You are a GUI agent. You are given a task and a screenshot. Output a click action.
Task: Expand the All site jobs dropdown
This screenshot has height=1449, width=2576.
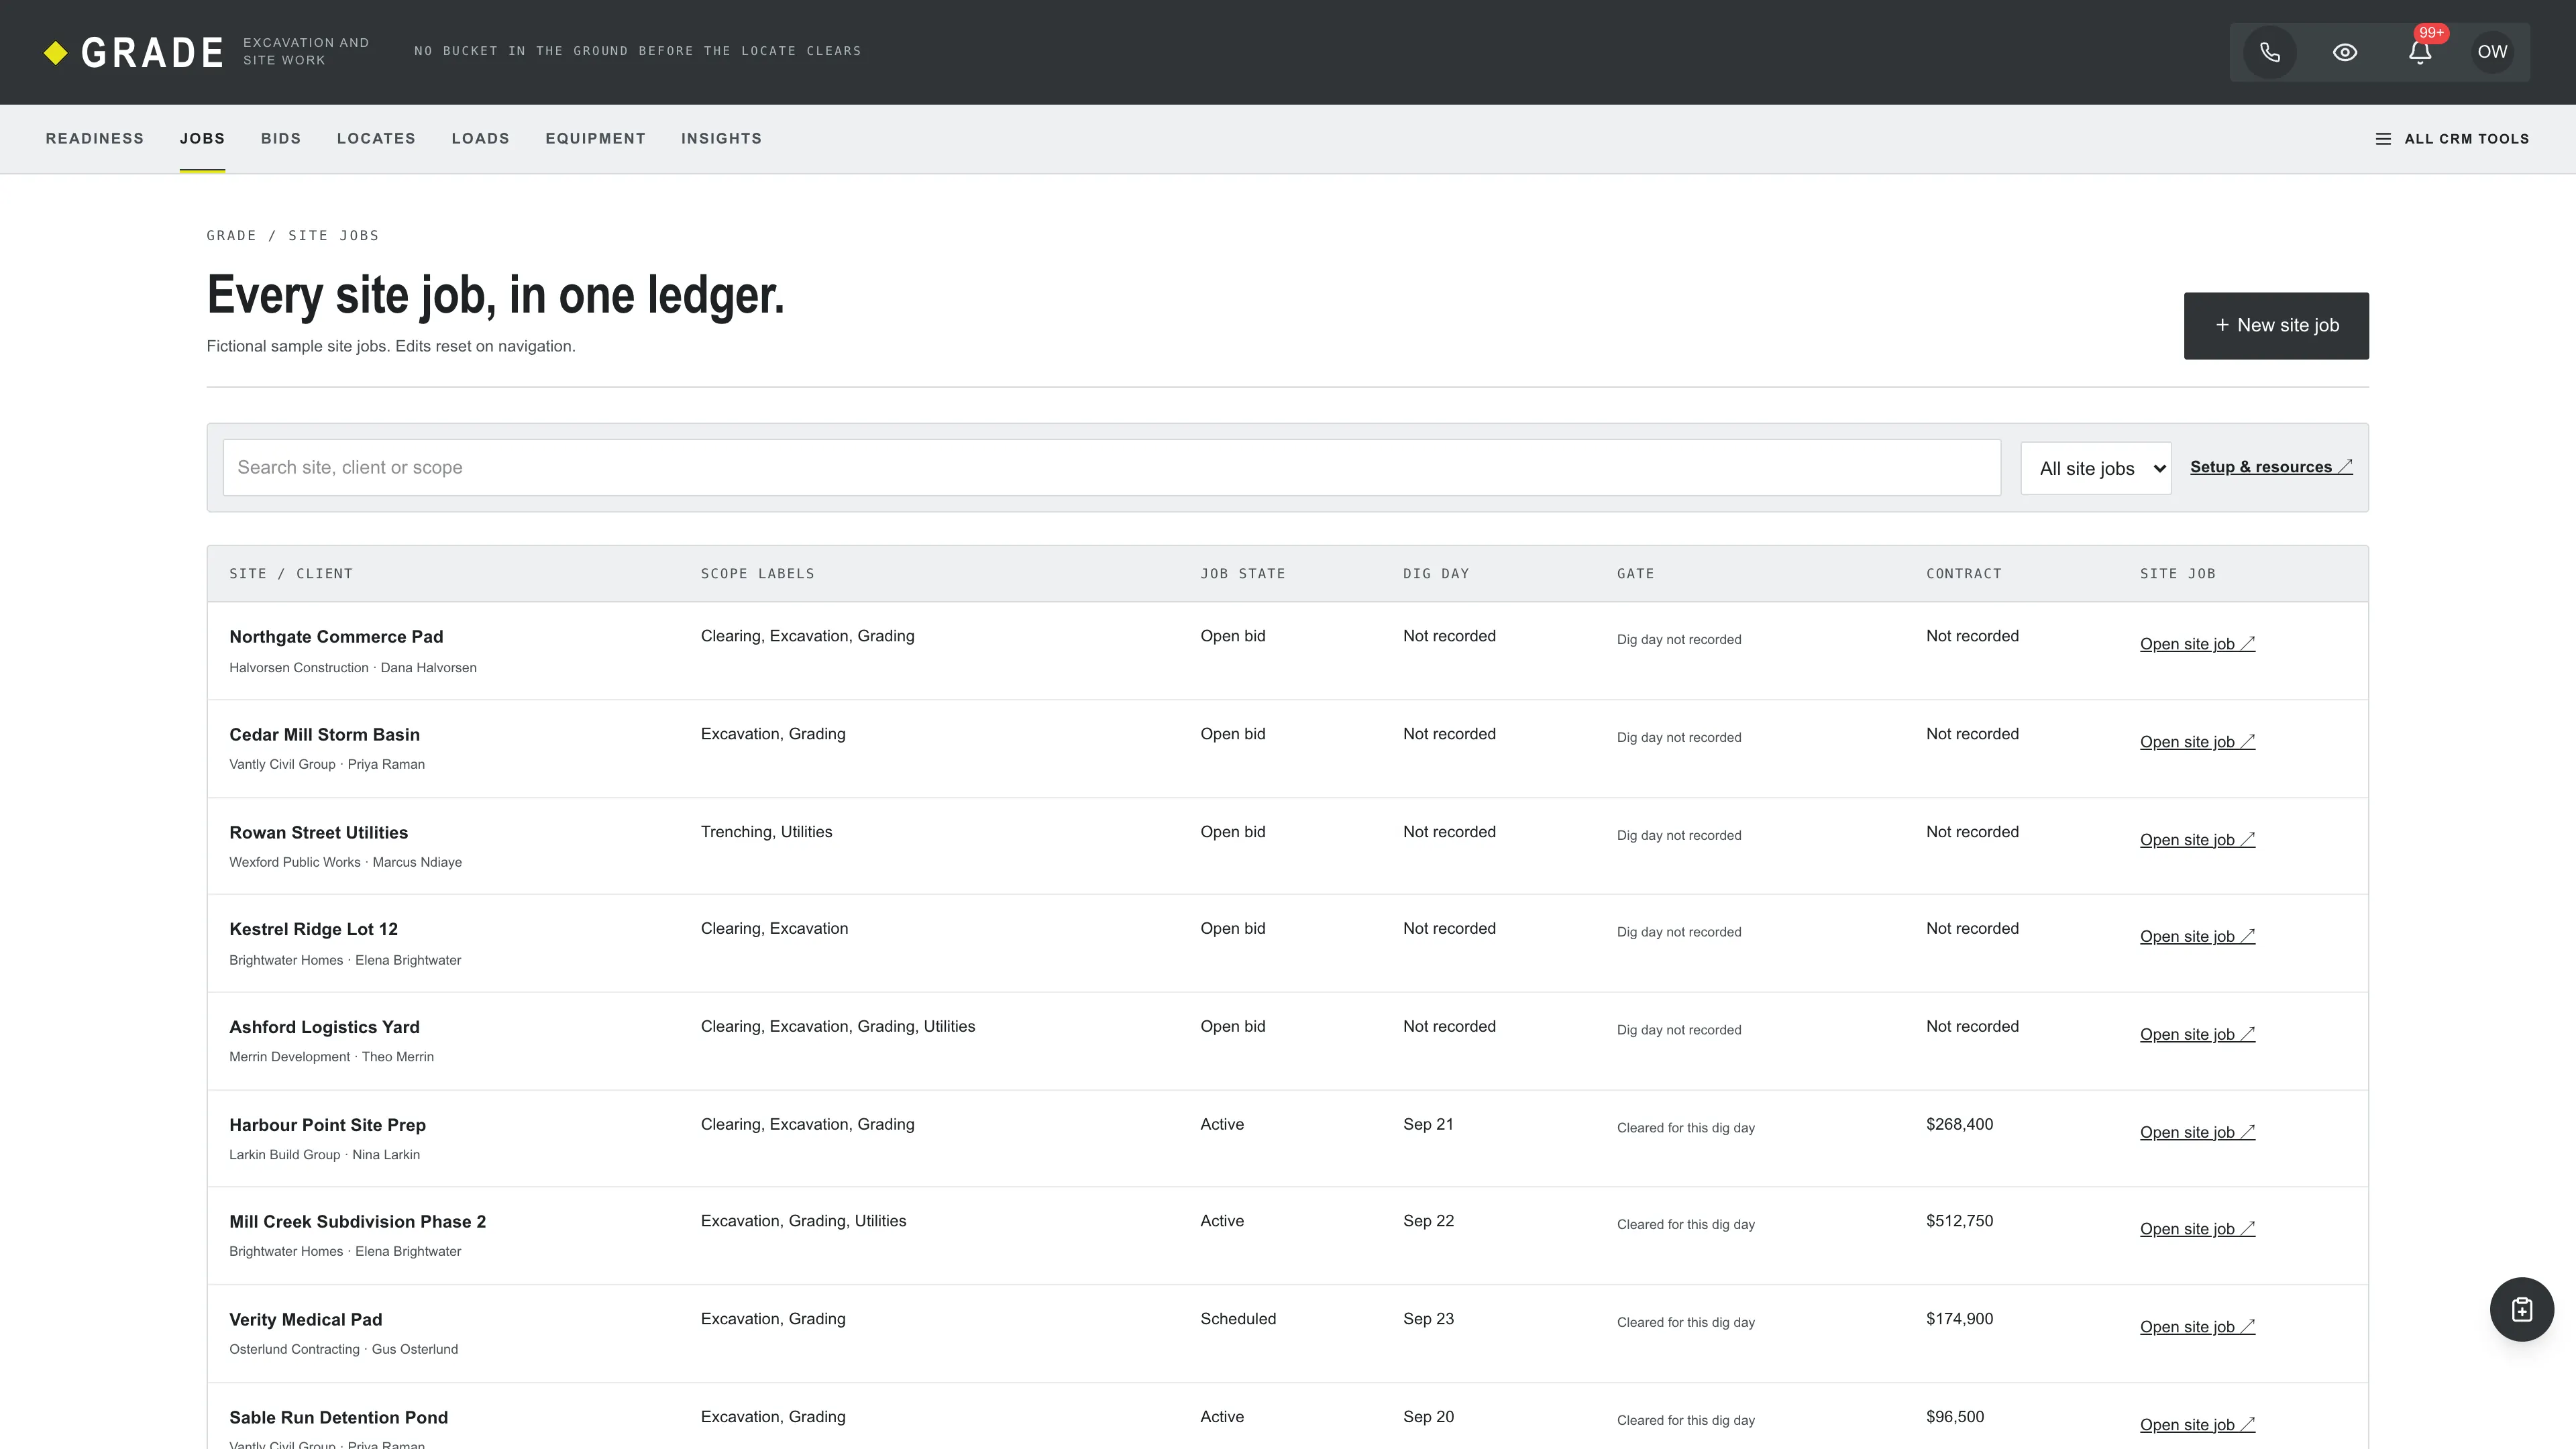tap(2095, 468)
